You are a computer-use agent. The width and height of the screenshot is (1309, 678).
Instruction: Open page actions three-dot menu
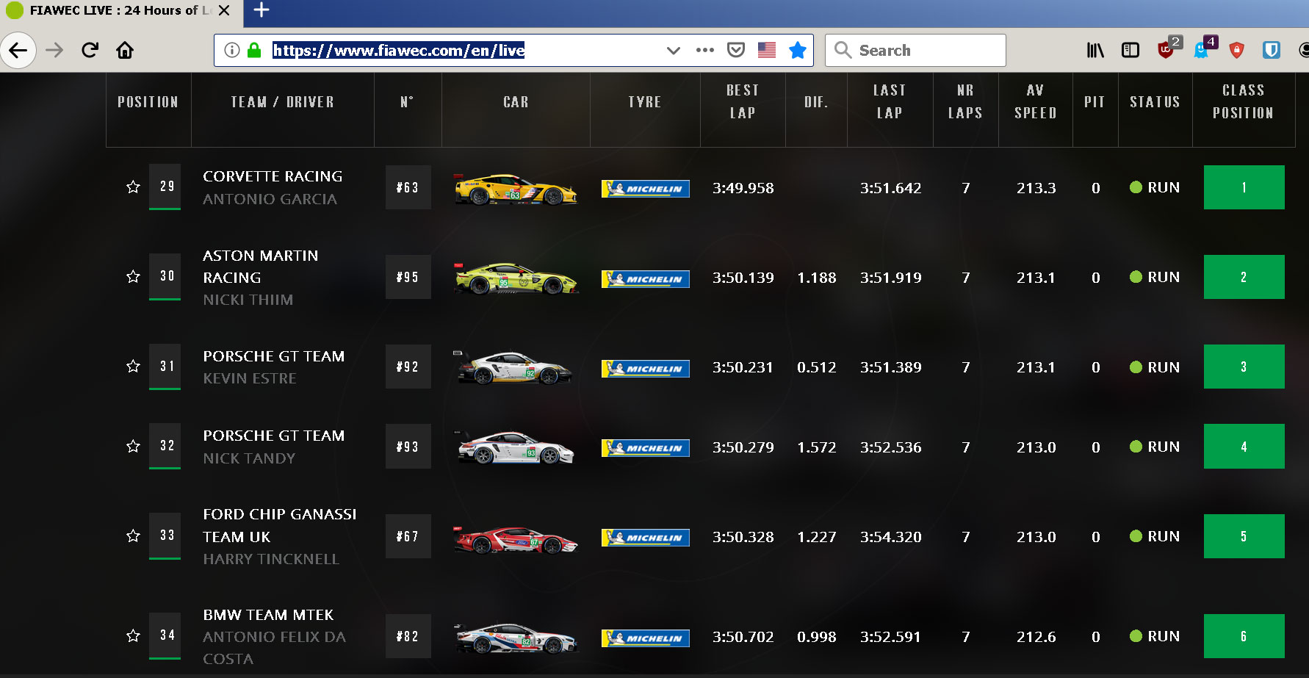[x=704, y=51]
